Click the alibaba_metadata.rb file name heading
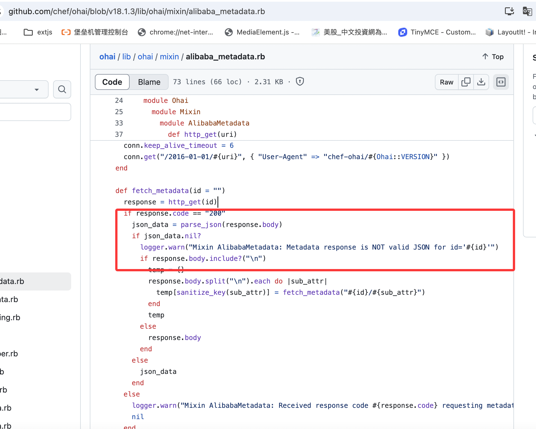 (225, 57)
